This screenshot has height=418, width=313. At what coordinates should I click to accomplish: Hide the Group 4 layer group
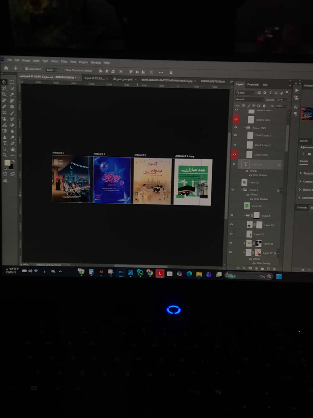click(233, 190)
